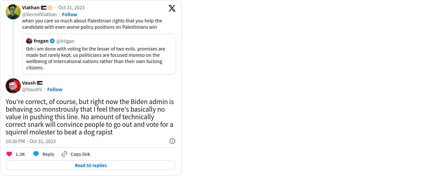
Task: Click the 1.3K likes count
Action: tap(20, 154)
